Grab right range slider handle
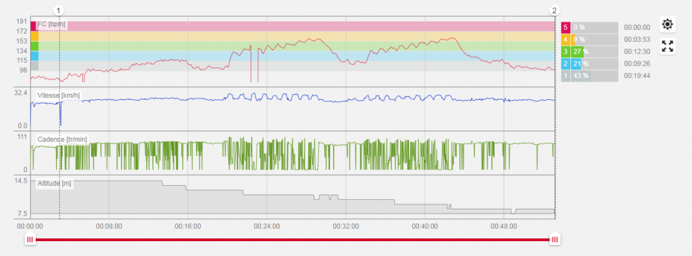Screen dimensions: 692x256 click(555, 239)
